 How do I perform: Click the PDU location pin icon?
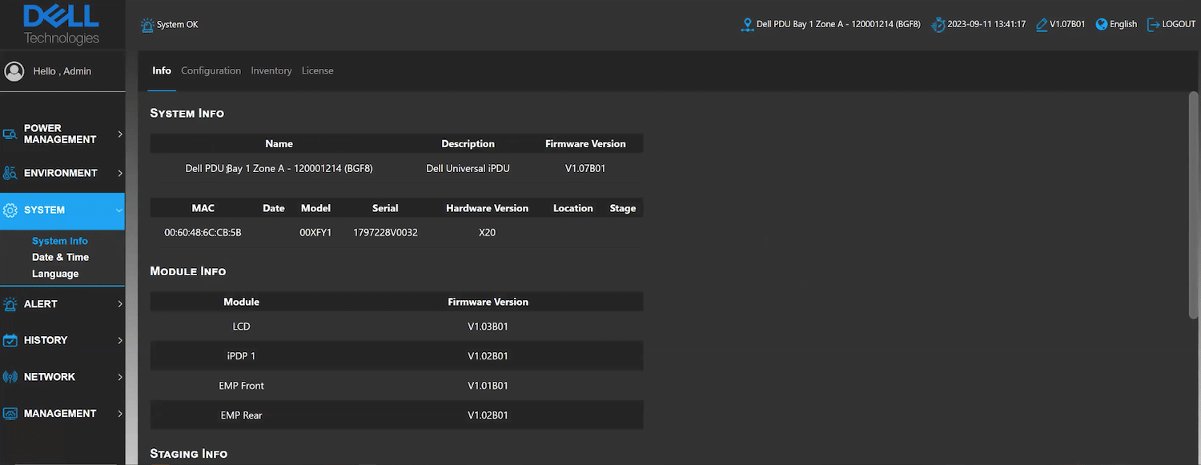[x=748, y=25]
